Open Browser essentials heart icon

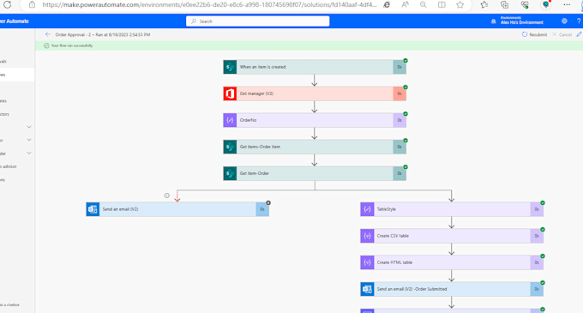coord(525,5)
